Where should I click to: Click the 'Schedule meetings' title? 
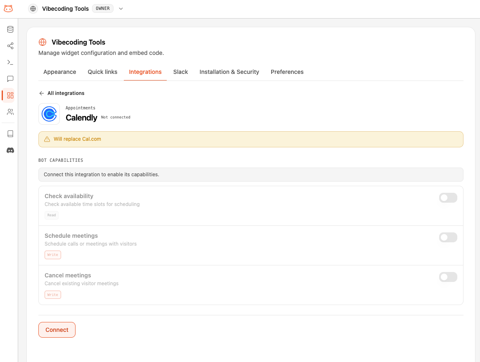tap(71, 236)
